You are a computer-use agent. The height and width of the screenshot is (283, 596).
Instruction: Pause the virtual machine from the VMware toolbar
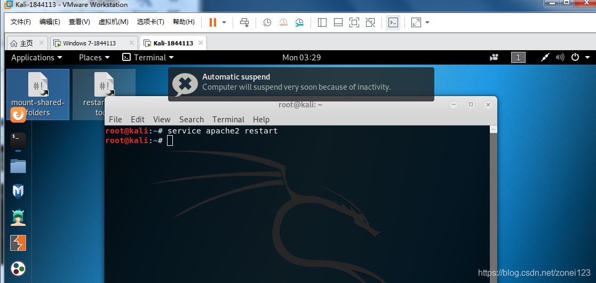(213, 22)
